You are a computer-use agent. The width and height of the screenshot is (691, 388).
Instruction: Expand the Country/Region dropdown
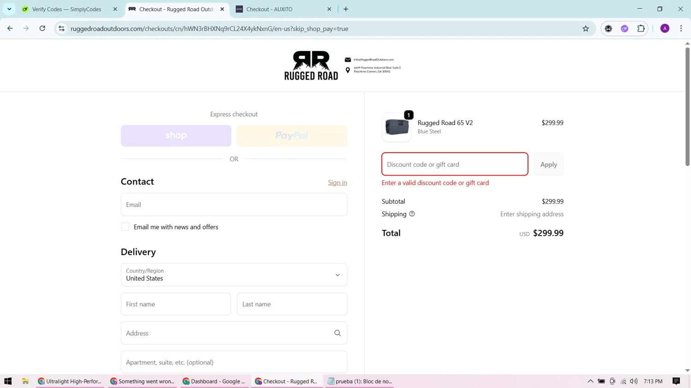[234, 275]
